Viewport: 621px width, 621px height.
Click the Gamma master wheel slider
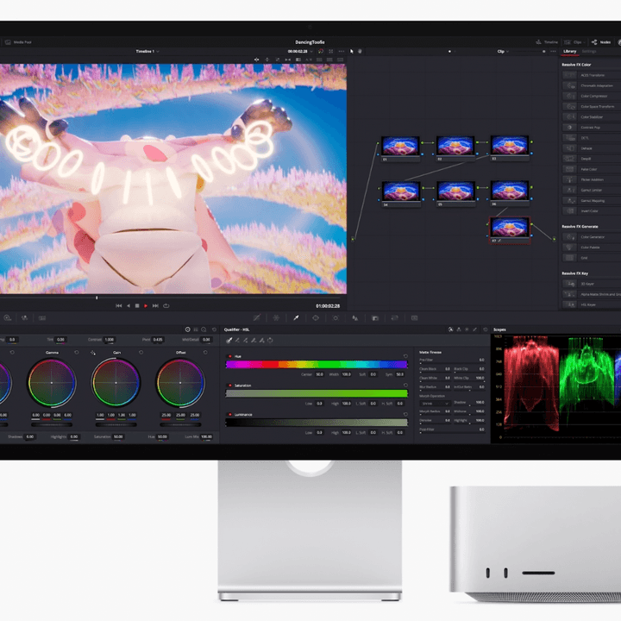coord(52,424)
